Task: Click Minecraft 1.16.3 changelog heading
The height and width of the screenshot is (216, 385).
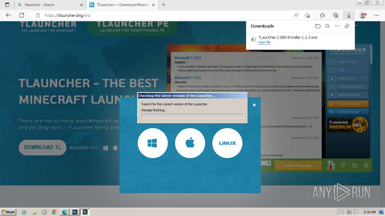Action: (188, 58)
